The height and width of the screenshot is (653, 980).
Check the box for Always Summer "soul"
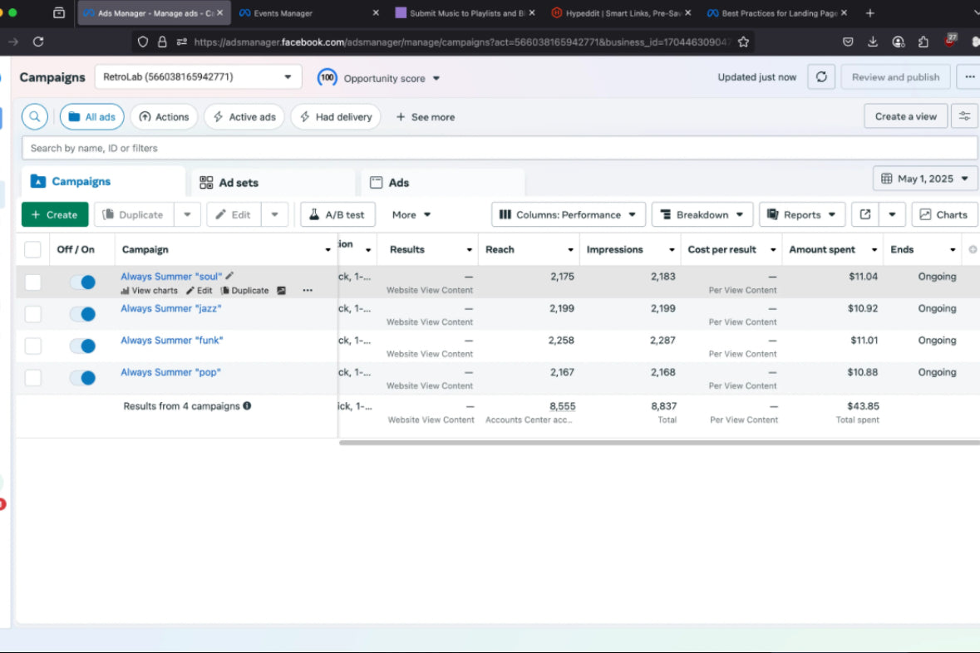33,282
